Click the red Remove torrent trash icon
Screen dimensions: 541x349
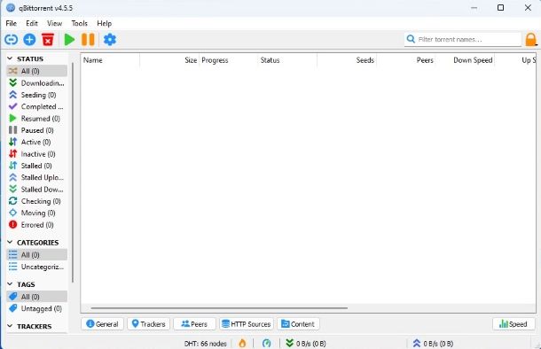click(x=48, y=40)
